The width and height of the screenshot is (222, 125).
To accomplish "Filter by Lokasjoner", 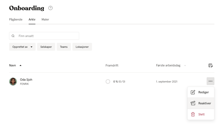I will click(82, 47).
